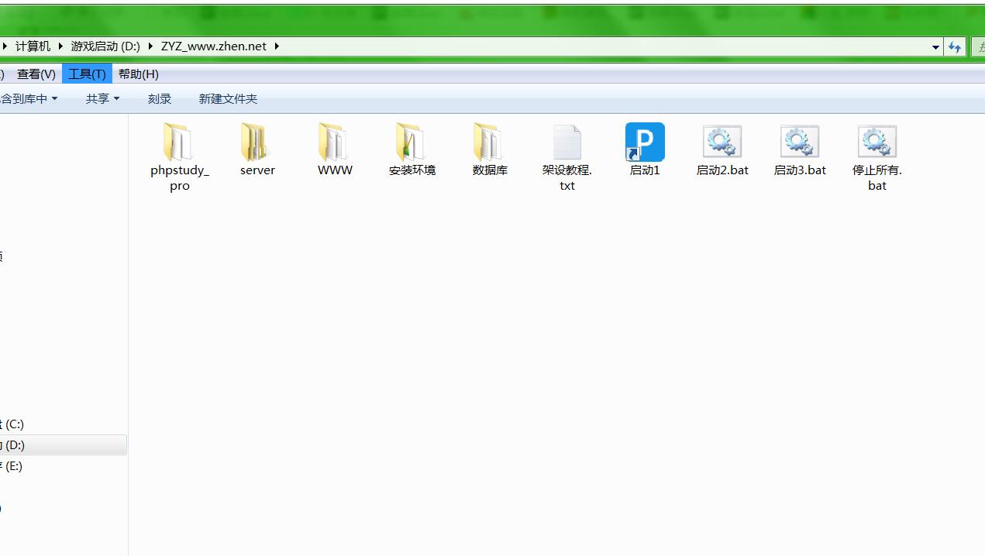The height and width of the screenshot is (556, 985).
Task: Open the 帮助(H) menu
Action: point(138,74)
